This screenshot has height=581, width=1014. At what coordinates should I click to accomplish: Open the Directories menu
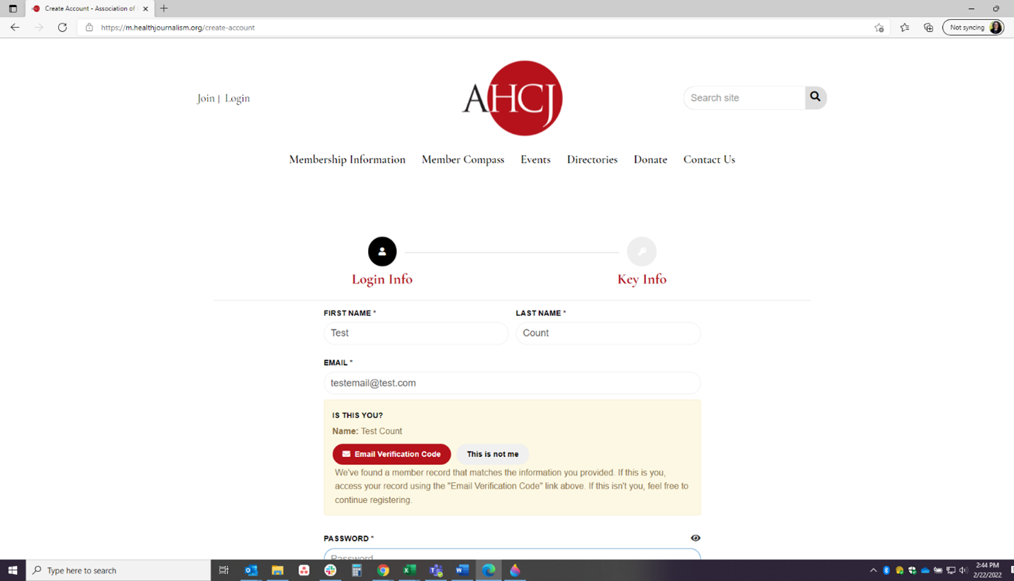(591, 159)
